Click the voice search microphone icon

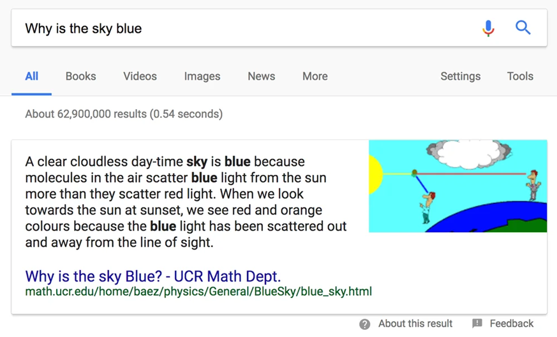pos(488,28)
